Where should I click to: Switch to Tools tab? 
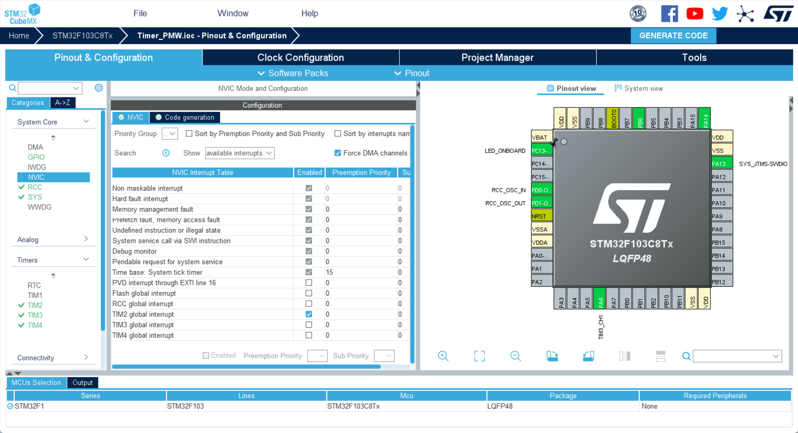click(695, 58)
